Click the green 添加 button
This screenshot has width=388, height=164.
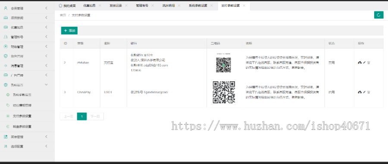[69, 31]
